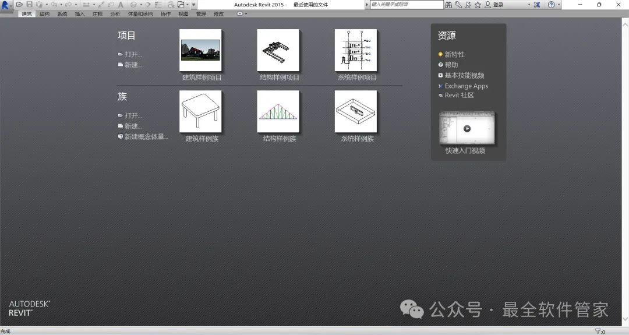Open the Redo history dropdown arrow
629x335 pixels.
[x=76, y=5]
